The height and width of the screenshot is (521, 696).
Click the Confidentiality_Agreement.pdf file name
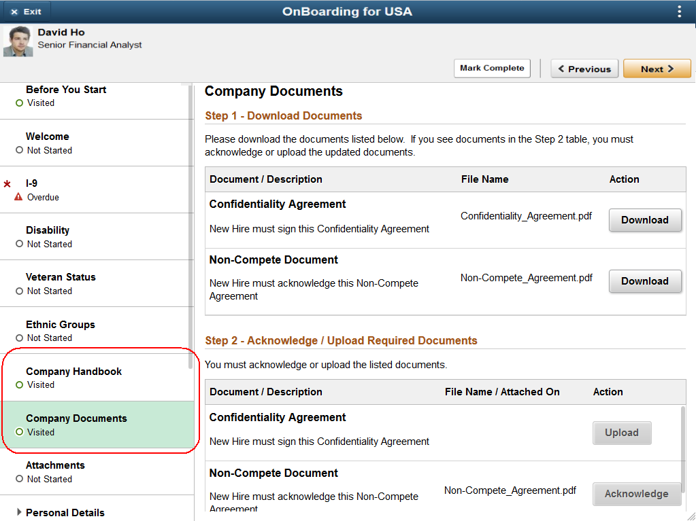pos(526,216)
